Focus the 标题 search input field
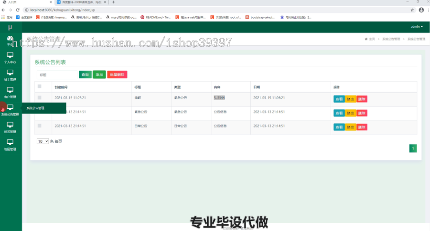Viewport: 430px width, 231px height. pos(57,74)
